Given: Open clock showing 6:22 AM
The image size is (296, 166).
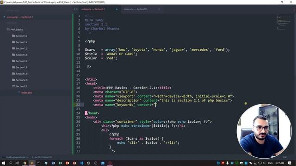Looking at the screenshot, I should [x=279, y=163].
